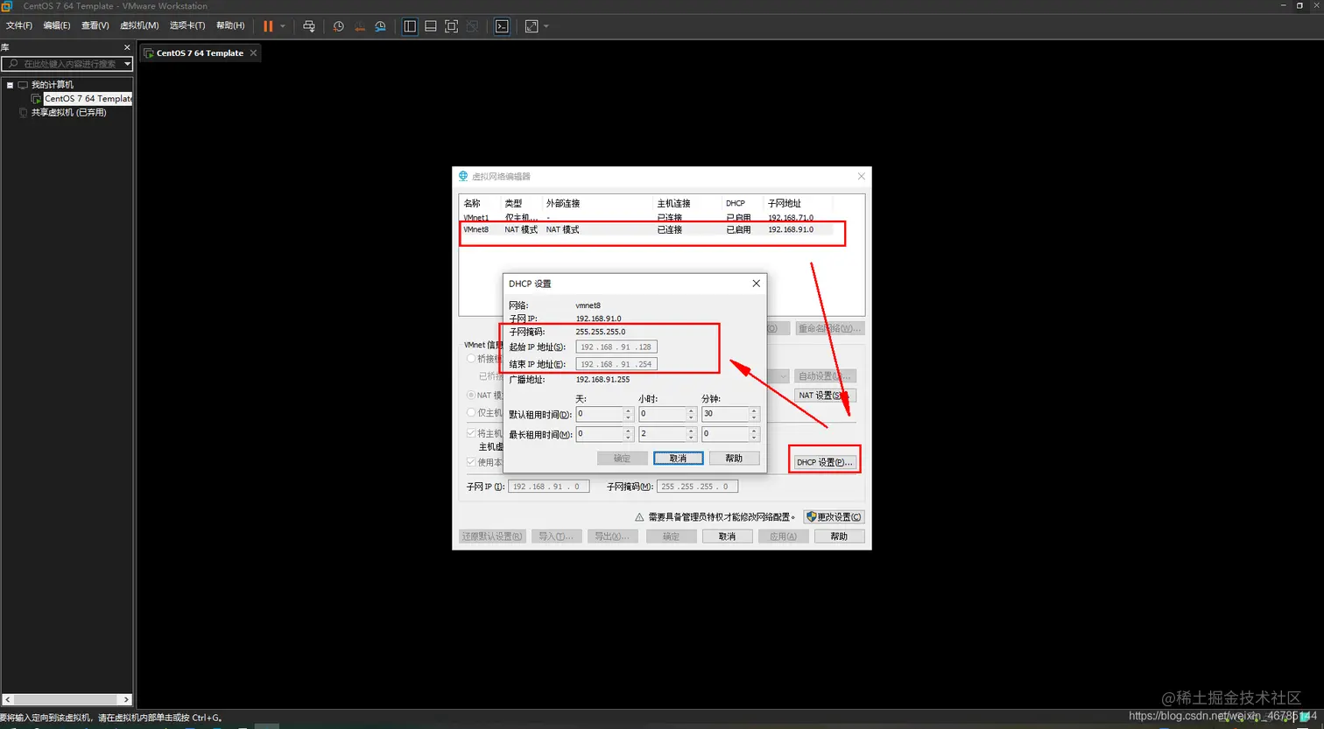The width and height of the screenshot is (1324, 729).
Task: Open the 查看(V) menu
Action: tap(95, 26)
